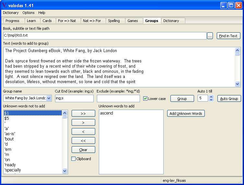Image resolution: width=244 pixels, height=185 pixels.
Task: Move all words left with << button
Action: [83, 141]
